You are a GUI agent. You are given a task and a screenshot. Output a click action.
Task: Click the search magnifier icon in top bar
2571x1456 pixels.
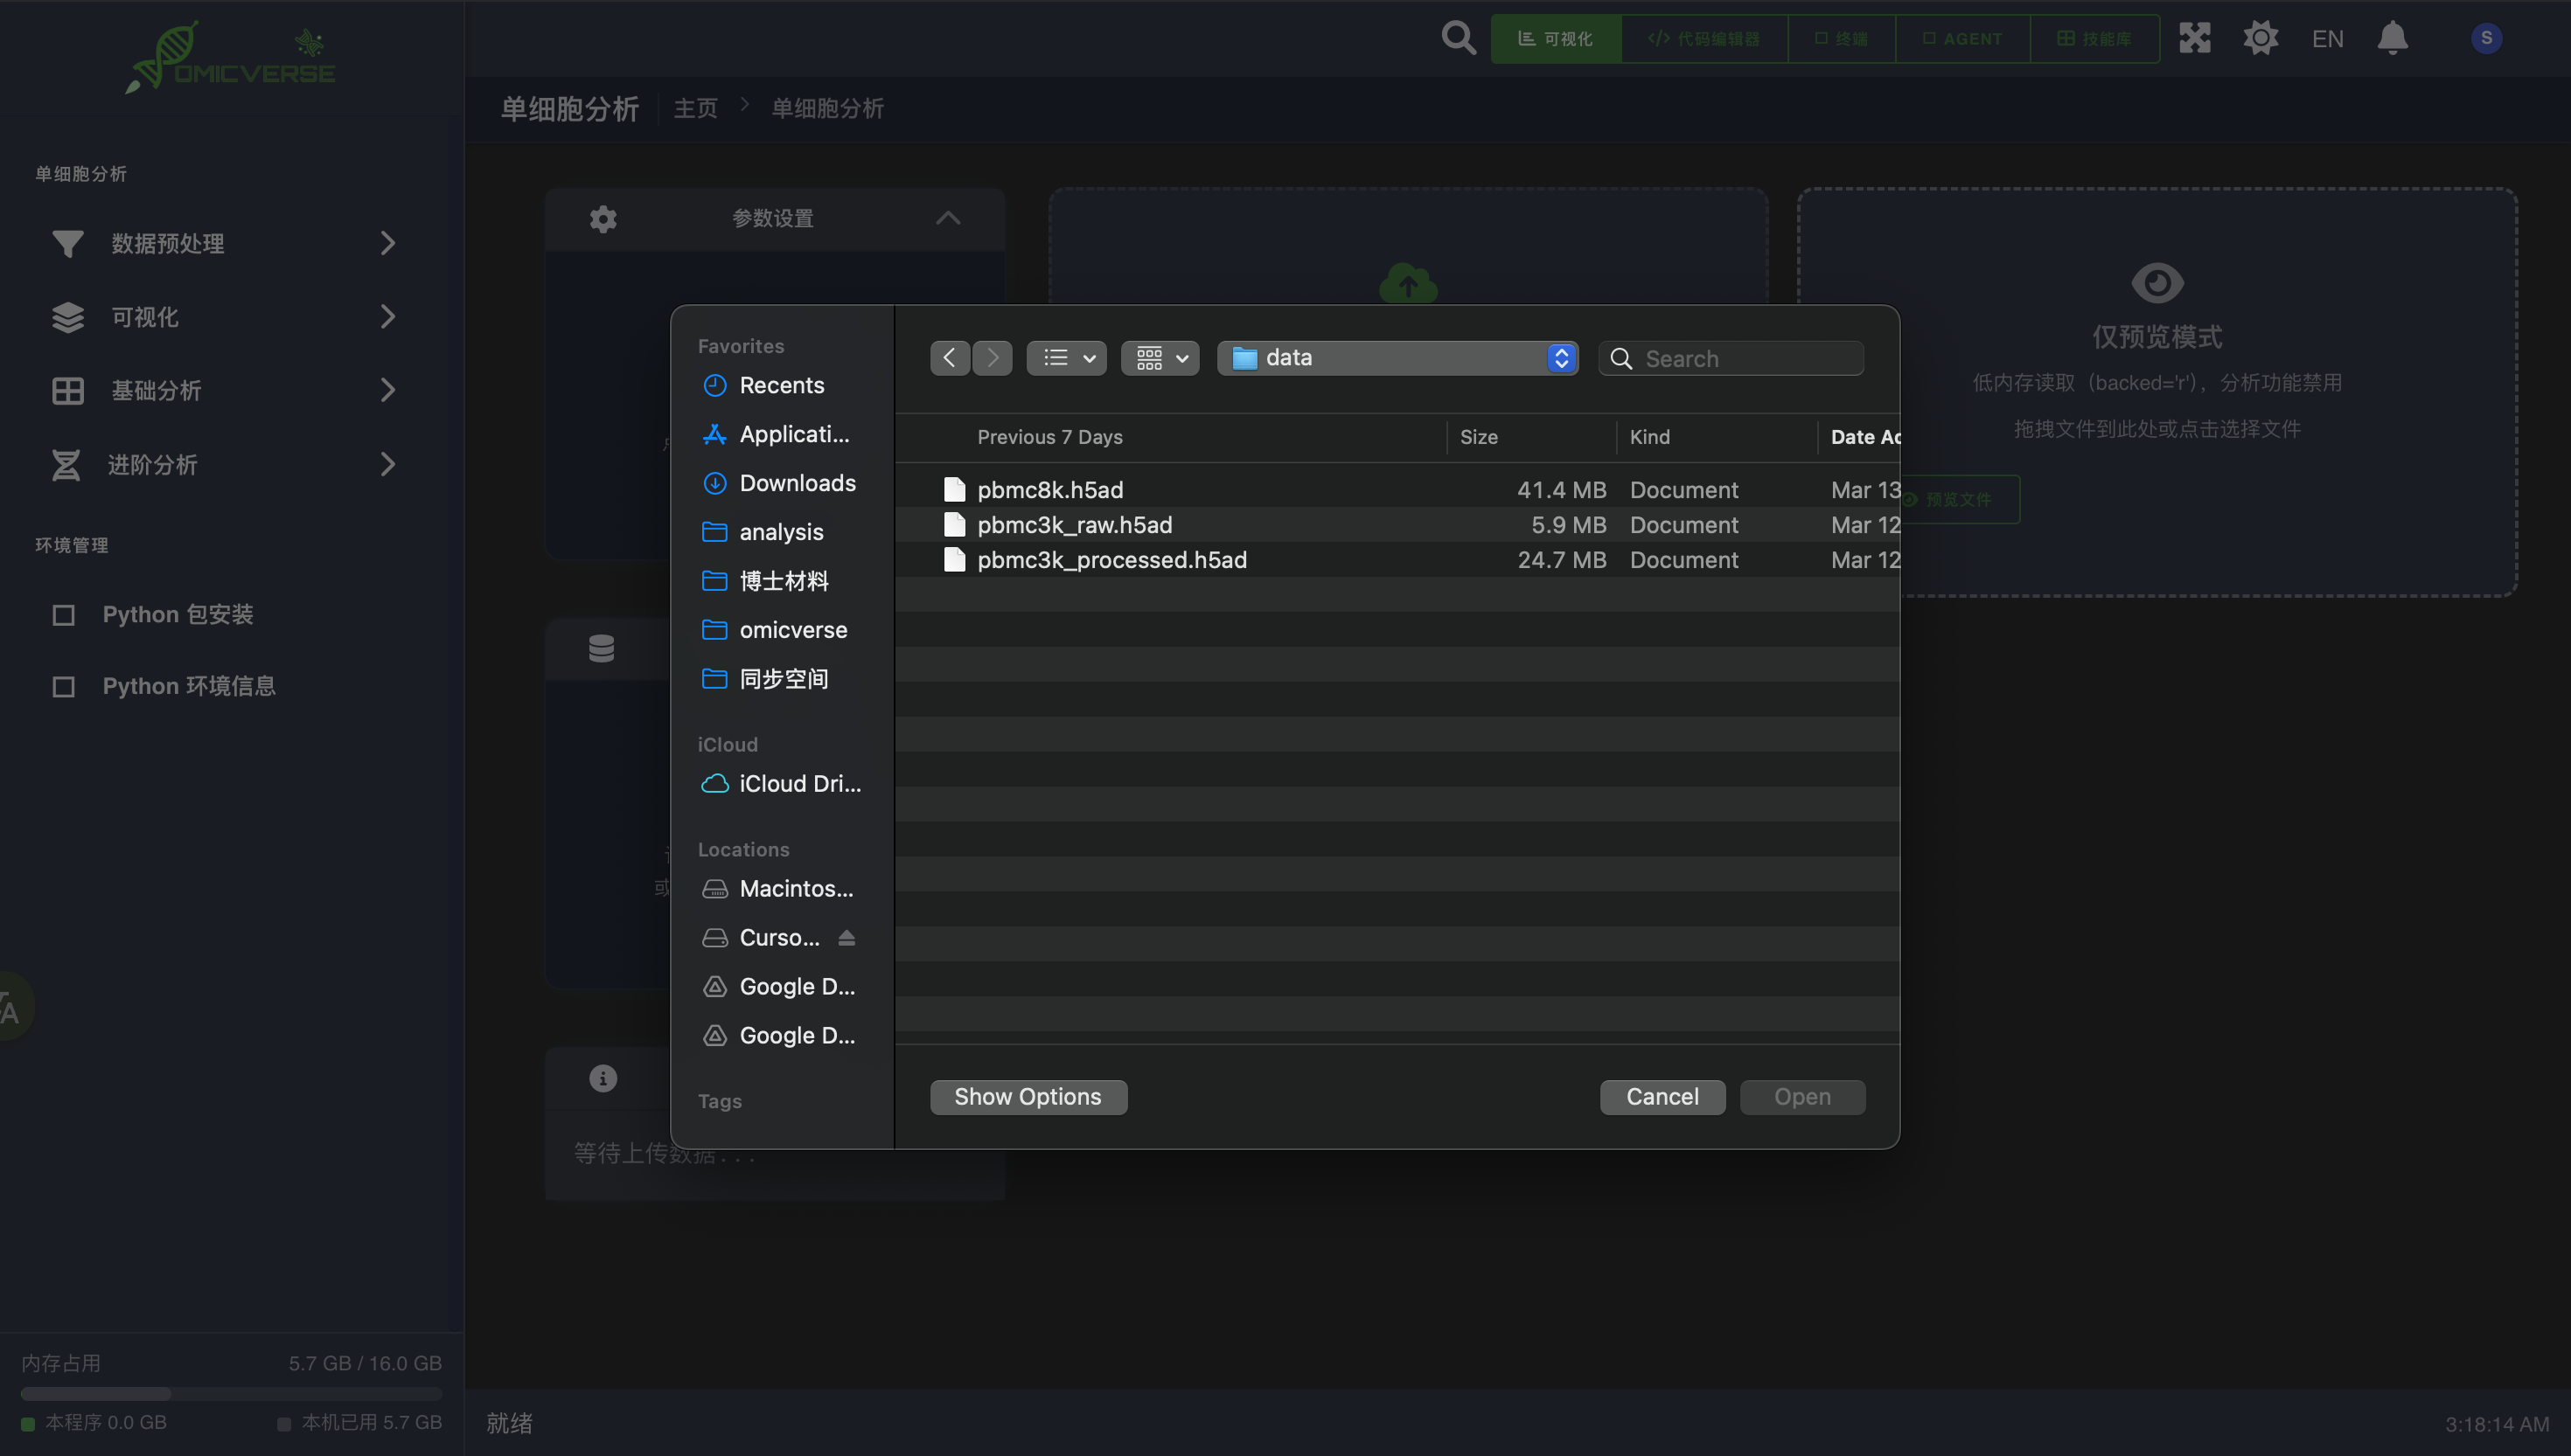pos(1459,38)
